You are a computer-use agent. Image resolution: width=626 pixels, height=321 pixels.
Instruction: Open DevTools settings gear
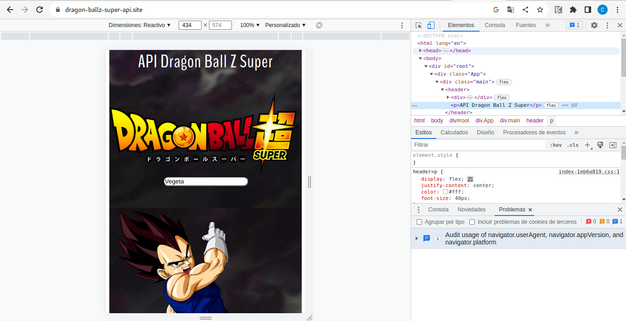594,25
